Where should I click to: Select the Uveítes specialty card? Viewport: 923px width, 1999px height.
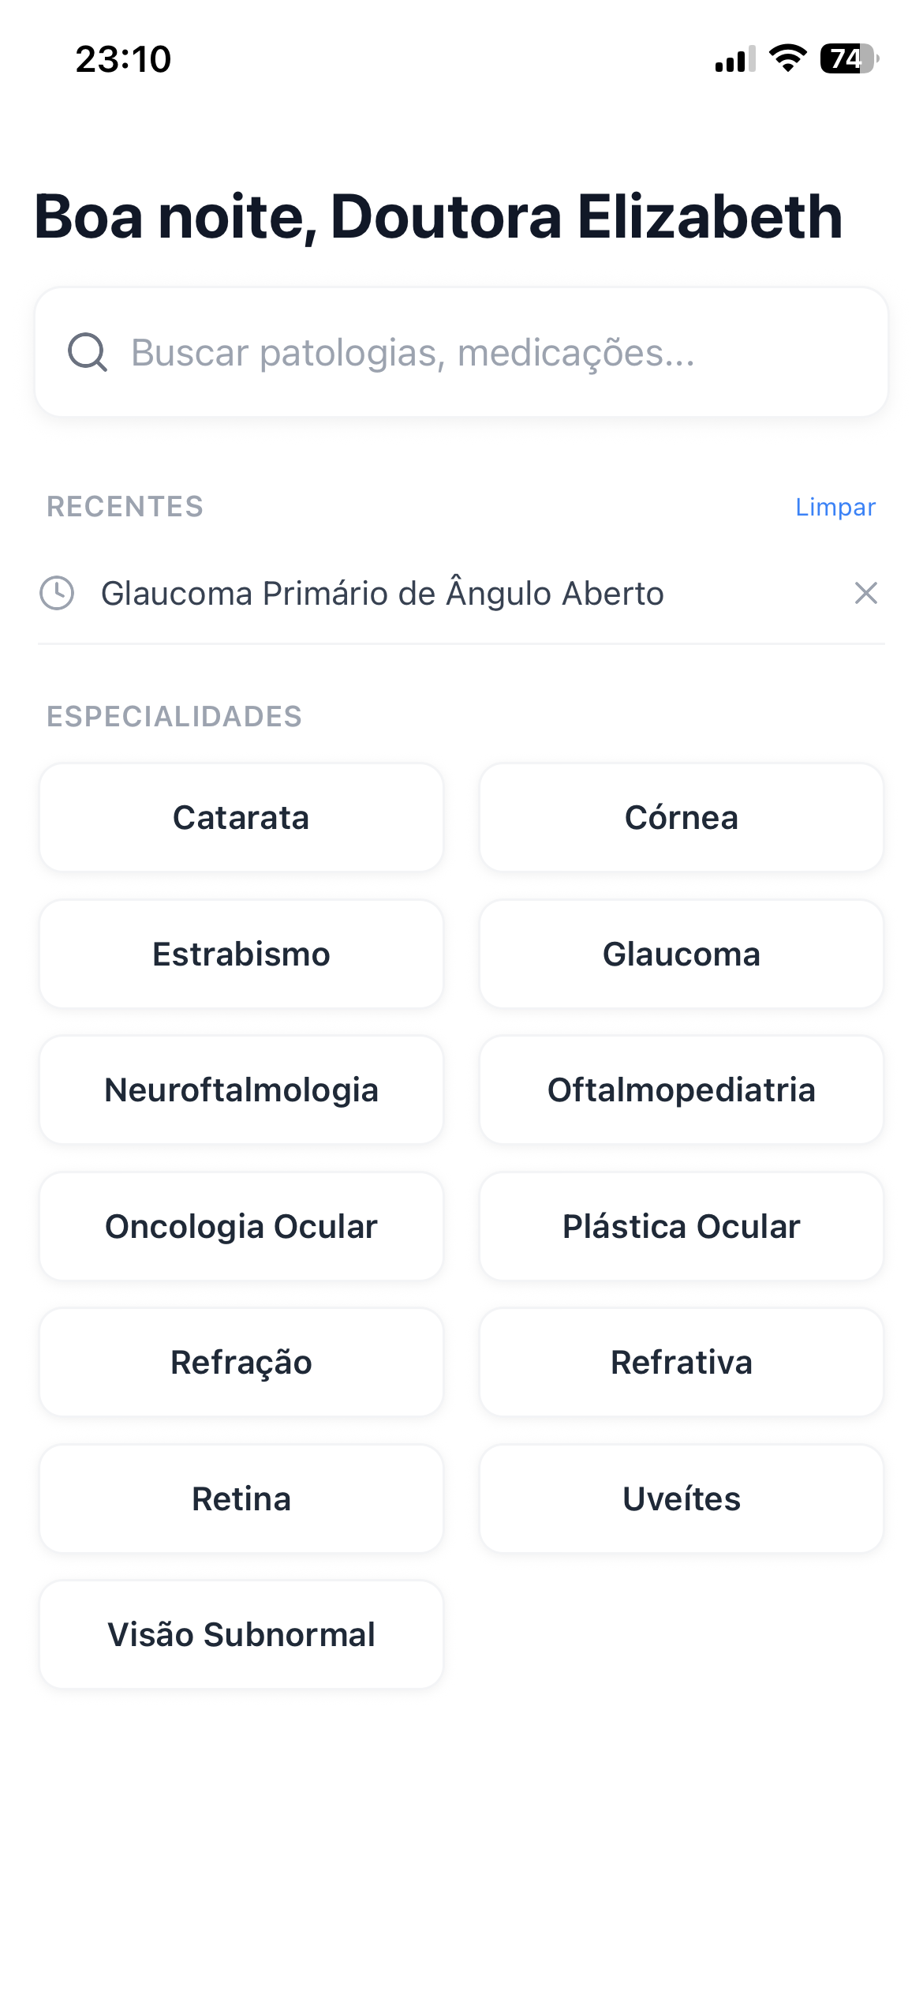coord(682,1498)
